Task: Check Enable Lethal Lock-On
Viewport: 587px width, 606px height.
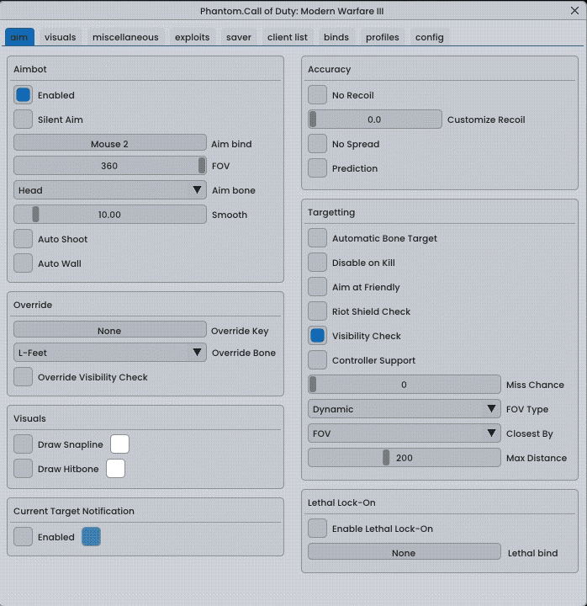Action: [317, 529]
